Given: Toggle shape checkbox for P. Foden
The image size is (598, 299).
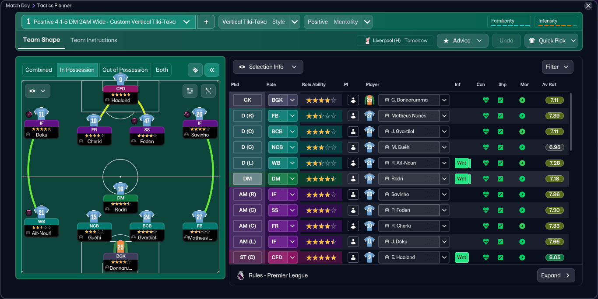Looking at the screenshot, I should click(500, 210).
